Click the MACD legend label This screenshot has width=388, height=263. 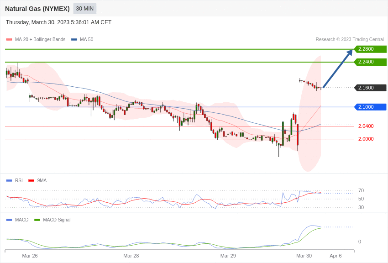point(22,220)
